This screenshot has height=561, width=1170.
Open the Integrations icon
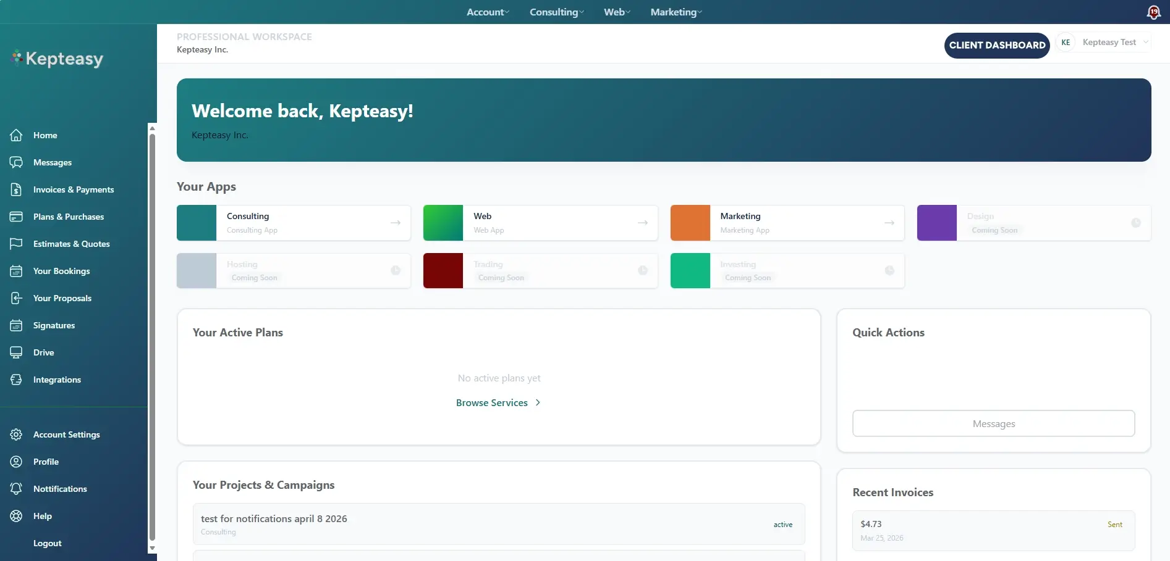[16, 380]
